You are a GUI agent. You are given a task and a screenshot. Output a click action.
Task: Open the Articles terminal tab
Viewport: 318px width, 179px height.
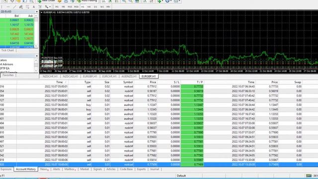pyautogui.click(x=111, y=169)
